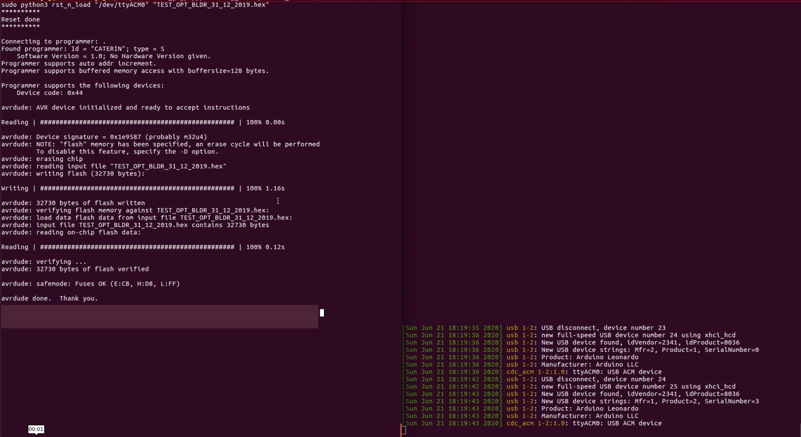Image resolution: width=801 pixels, height=437 pixels.
Task: Click the 18:19:43 "Manufacturer: Arduino LLC" line
Action: [x=520, y=416]
